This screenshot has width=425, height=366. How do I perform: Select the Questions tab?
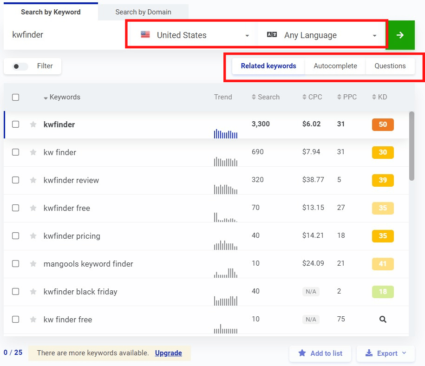[390, 66]
